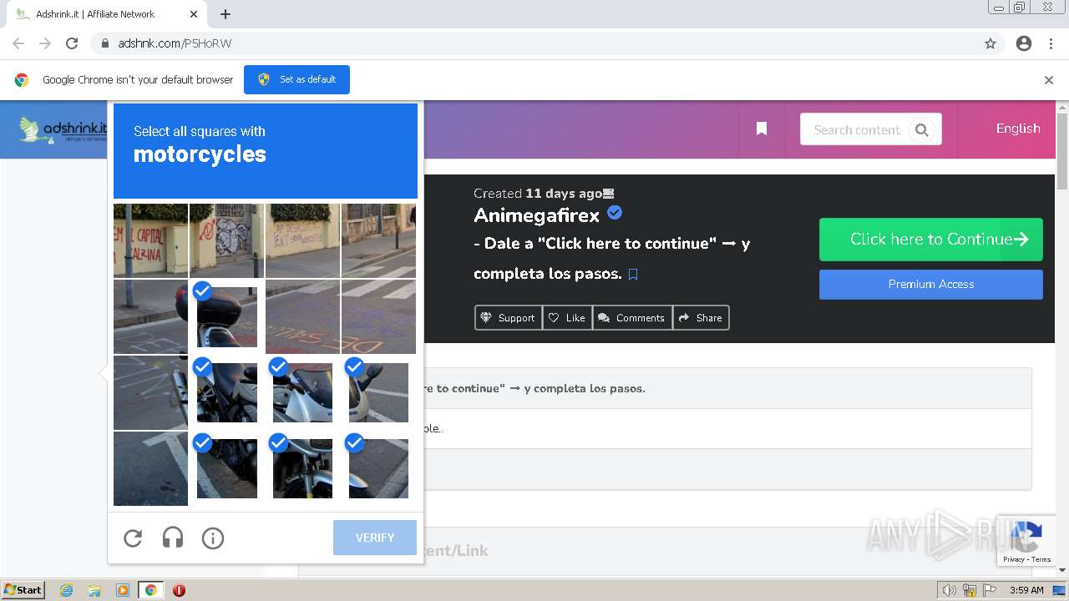This screenshot has width=1069, height=601.
Task: Open reCAPTCHA Privacy link
Action: [x=1014, y=559]
